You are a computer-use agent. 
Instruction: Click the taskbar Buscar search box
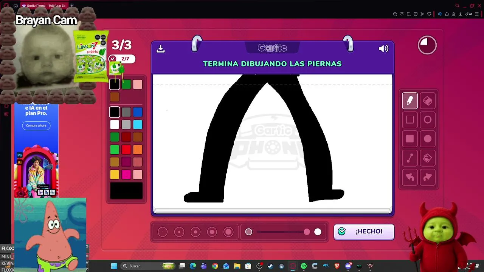tap(149, 266)
